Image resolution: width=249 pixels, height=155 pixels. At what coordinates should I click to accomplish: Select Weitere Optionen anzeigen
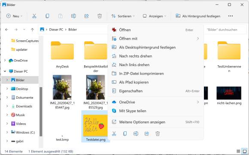[155, 122]
